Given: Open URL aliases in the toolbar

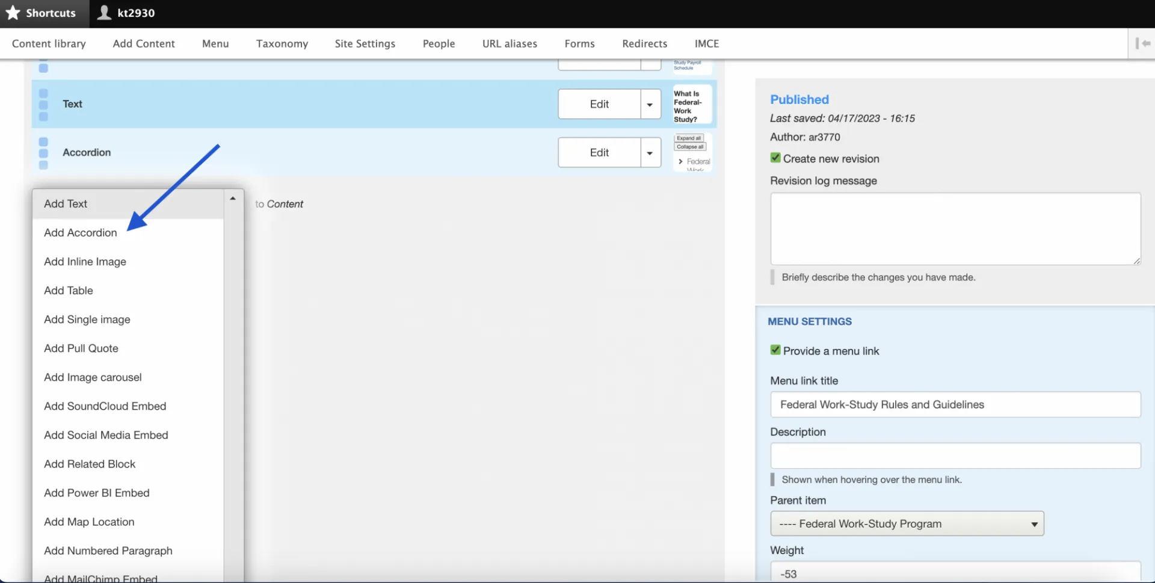Looking at the screenshot, I should coord(510,43).
